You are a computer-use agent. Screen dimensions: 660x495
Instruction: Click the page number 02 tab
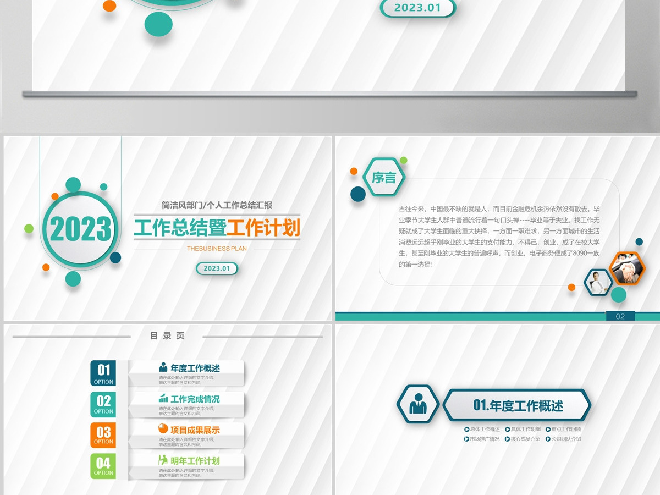point(620,316)
